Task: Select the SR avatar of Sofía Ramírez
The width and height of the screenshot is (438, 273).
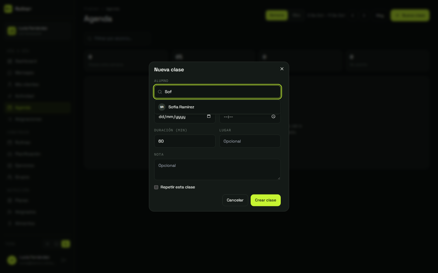Action: [162, 107]
